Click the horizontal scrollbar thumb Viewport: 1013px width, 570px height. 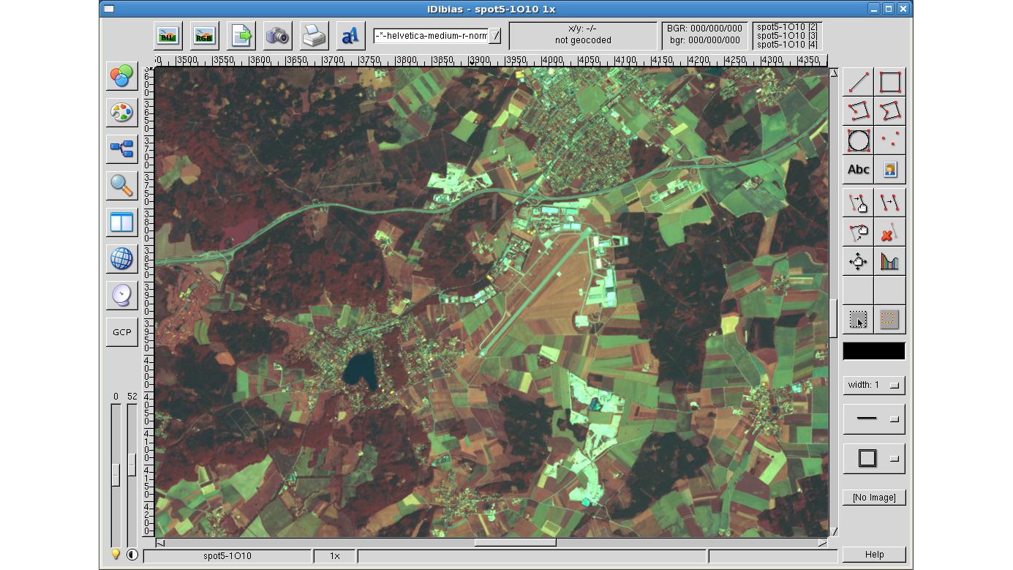[x=515, y=543]
